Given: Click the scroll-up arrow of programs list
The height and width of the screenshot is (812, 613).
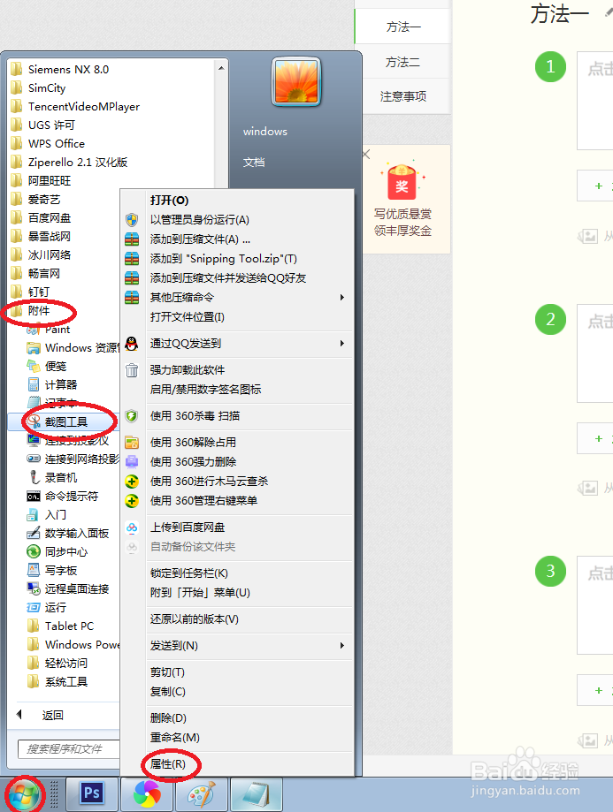Looking at the screenshot, I should (221, 68).
